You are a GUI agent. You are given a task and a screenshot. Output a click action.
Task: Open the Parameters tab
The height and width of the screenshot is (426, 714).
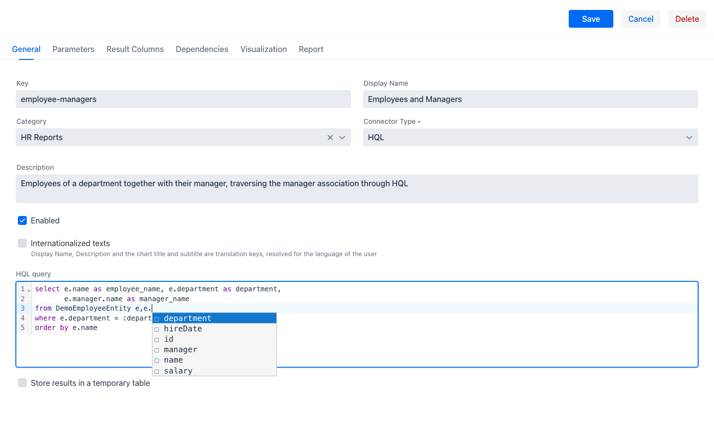pos(73,49)
